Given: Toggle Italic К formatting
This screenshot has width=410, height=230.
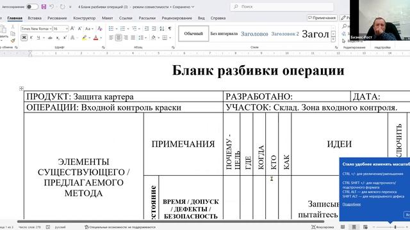Looking at the screenshot, I should click(31, 38).
